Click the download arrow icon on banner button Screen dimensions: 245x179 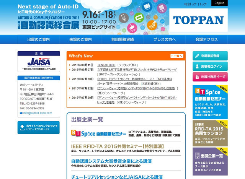22,127
